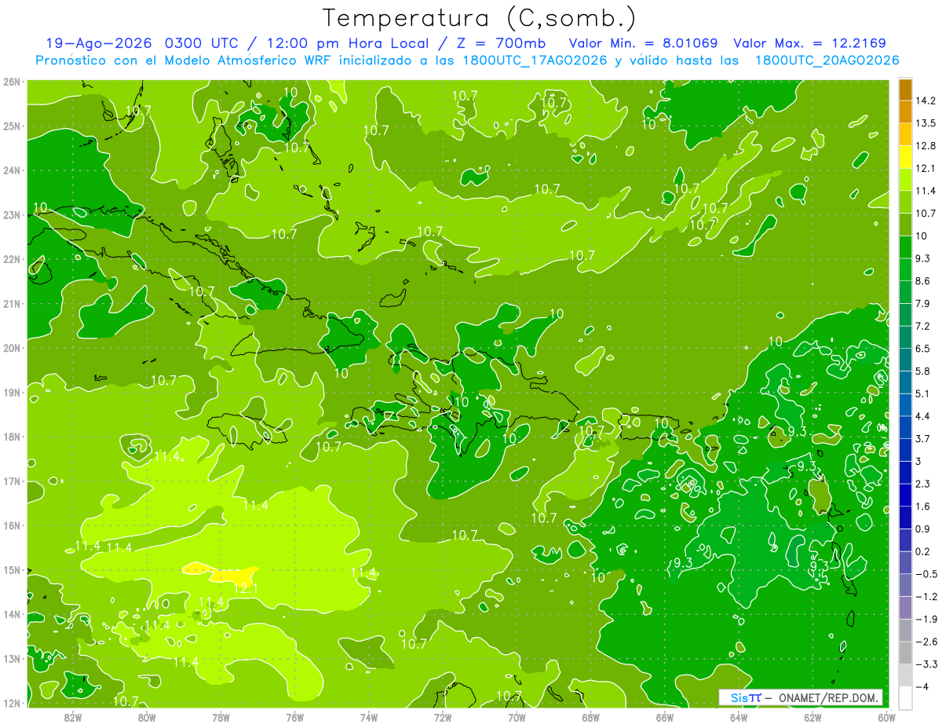Select valid-until time '1800UTC_20AGO2026'
The image size is (942, 728).
click(x=827, y=60)
